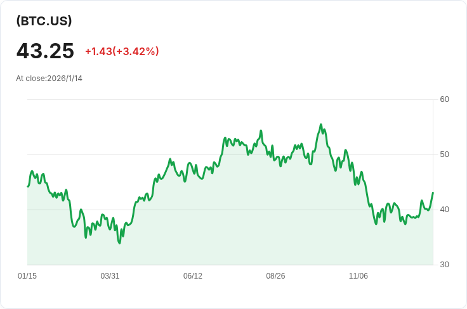This screenshot has height=309, width=467.
Task: Click the leftmost start of the price line
Action: click(28, 186)
